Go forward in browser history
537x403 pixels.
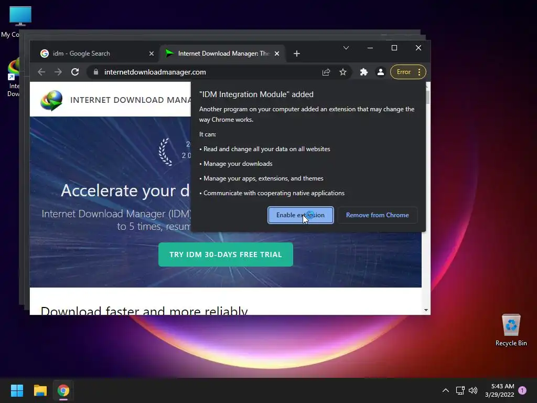(58, 72)
